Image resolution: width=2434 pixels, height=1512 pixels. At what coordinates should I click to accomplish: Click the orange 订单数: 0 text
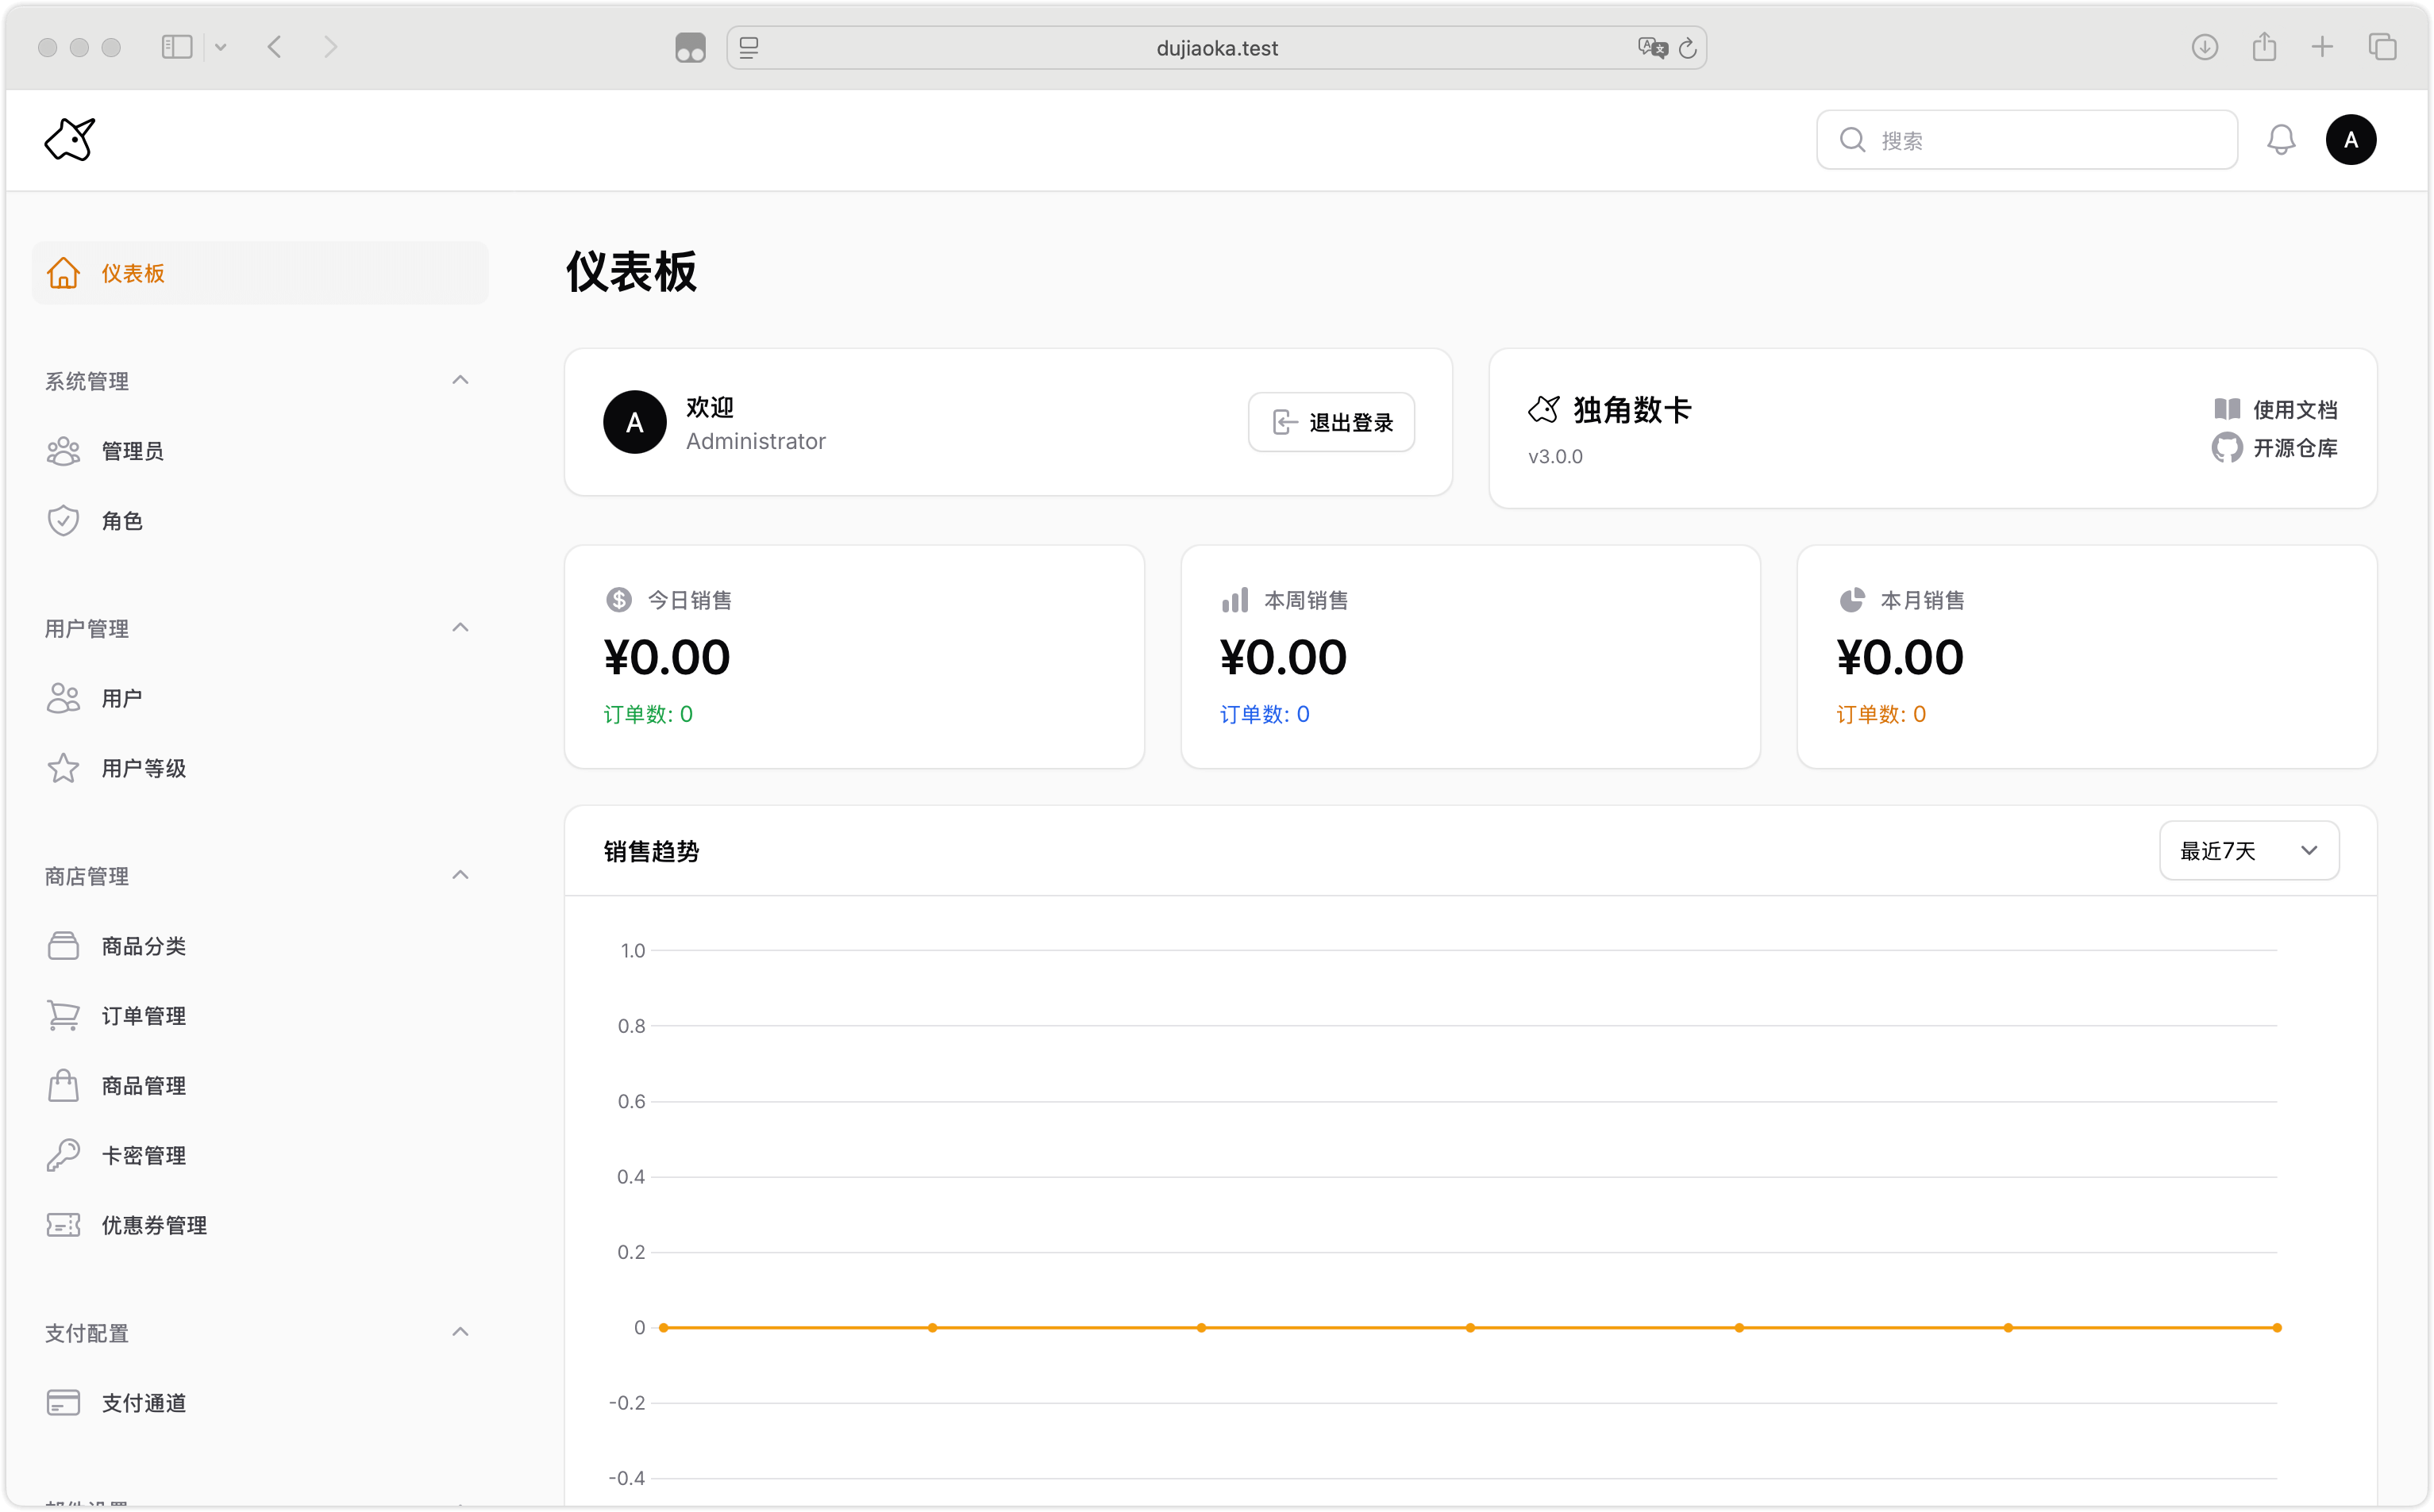click(1881, 714)
